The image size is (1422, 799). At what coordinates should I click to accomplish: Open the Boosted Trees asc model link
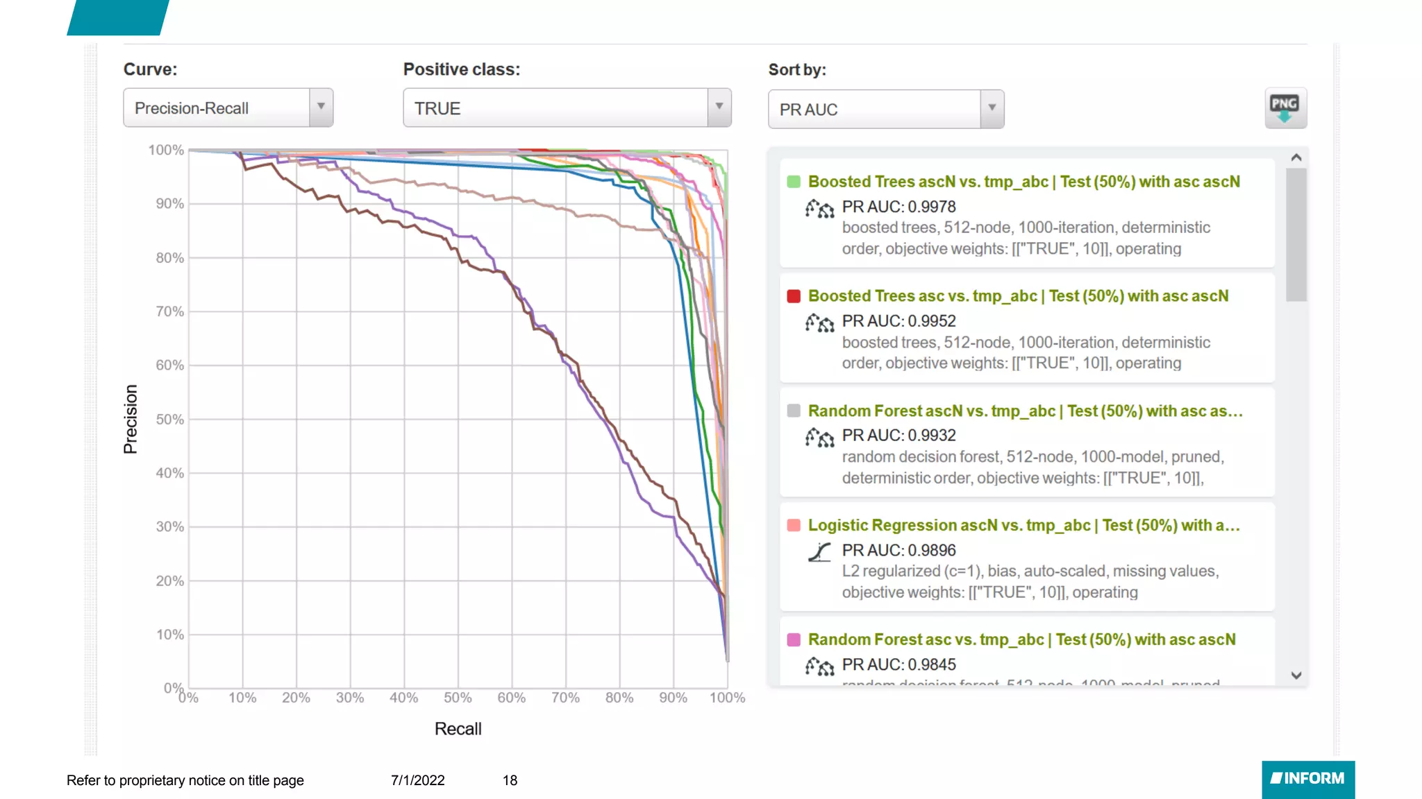pos(1018,296)
